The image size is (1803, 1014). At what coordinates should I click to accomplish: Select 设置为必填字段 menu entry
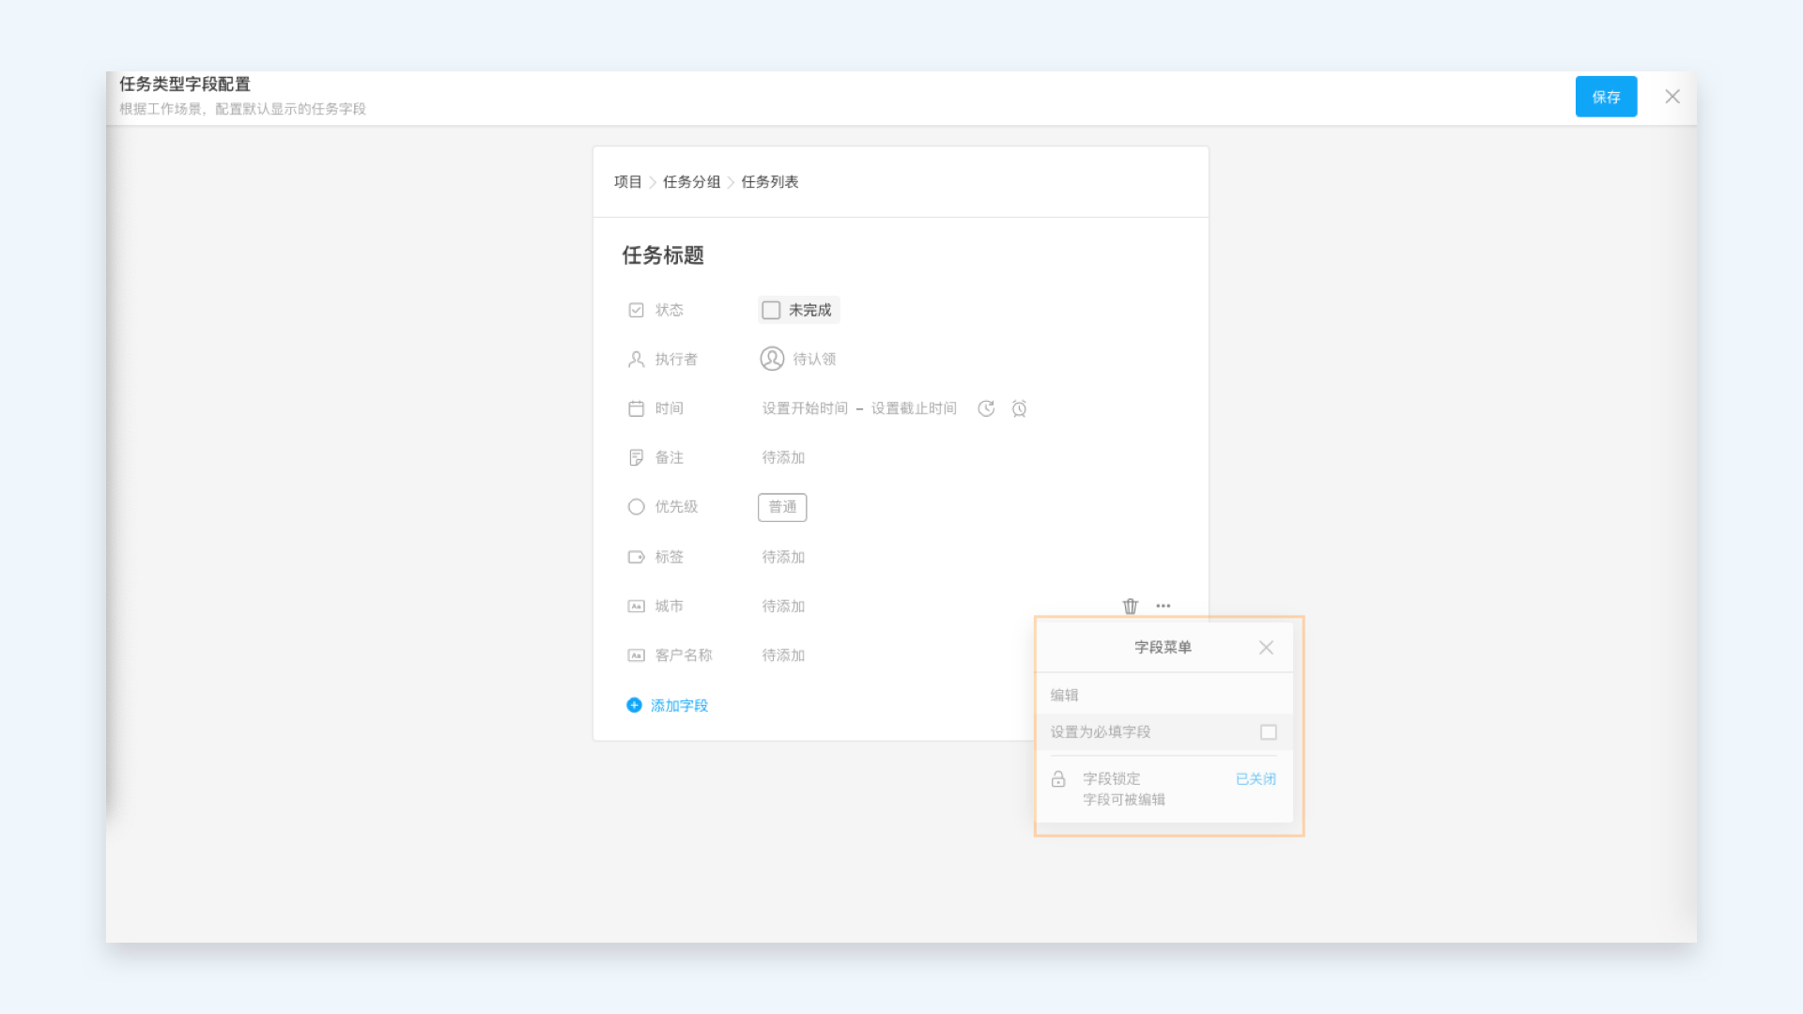point(1163,732)
